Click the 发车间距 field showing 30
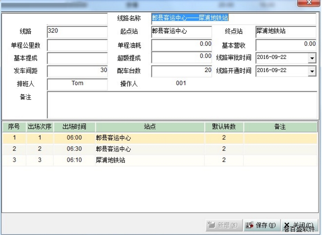 point(77,71)
